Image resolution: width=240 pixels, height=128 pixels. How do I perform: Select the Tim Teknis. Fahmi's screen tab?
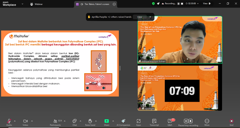click(x=95, y=4)
